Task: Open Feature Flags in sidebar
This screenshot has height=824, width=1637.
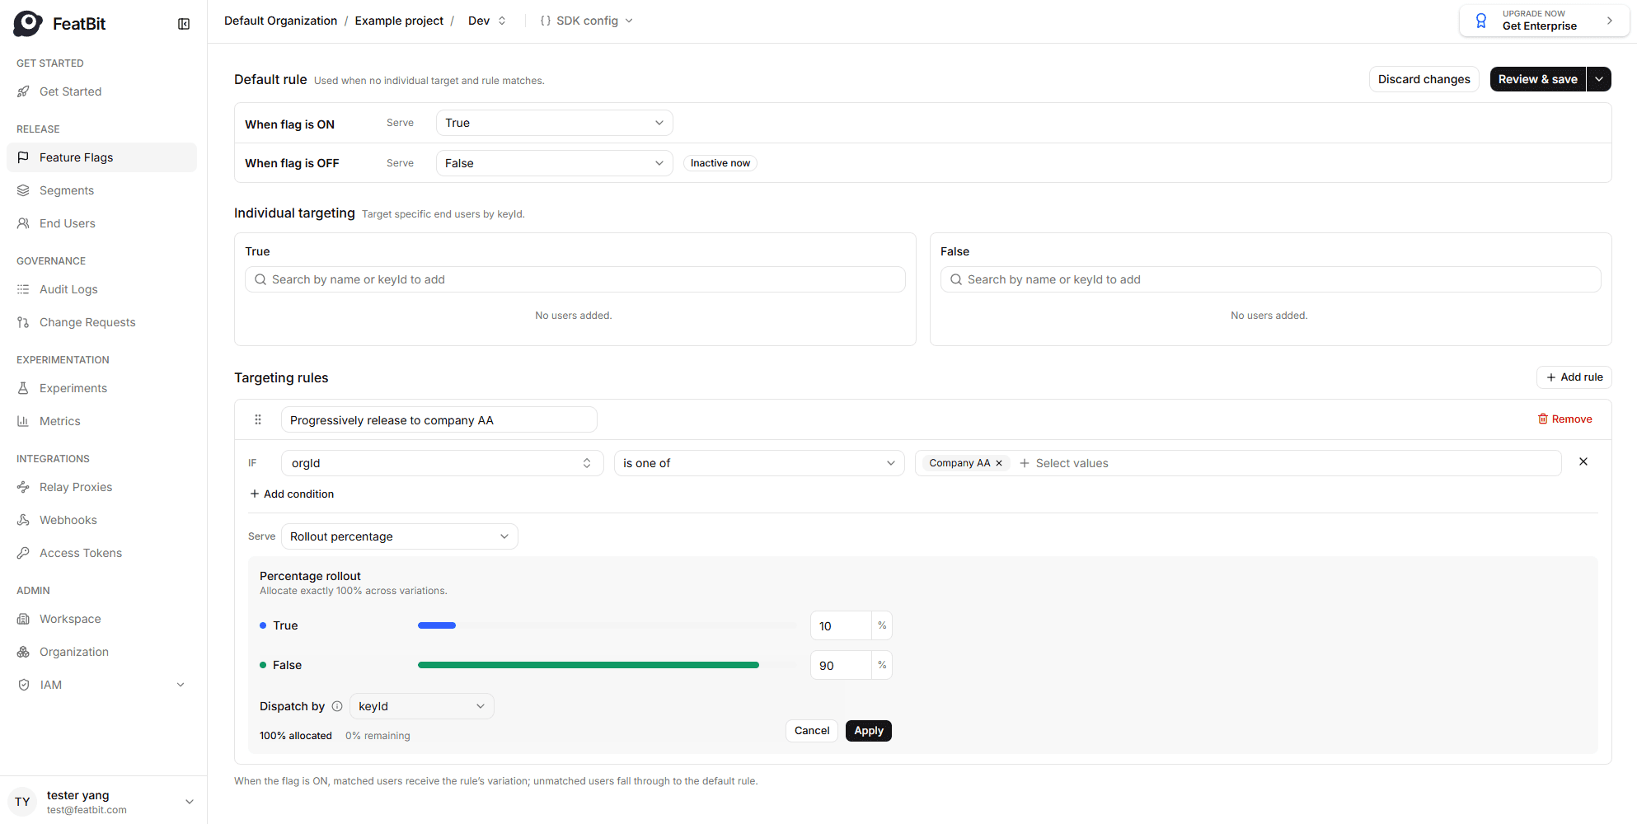Action: pyautogui.click(x=102, y=157)
